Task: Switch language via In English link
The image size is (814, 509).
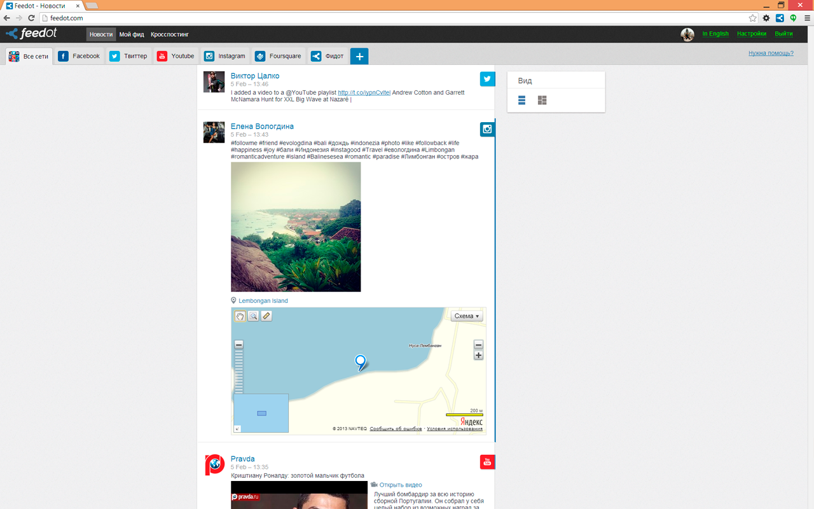Action: pos(715,34)
